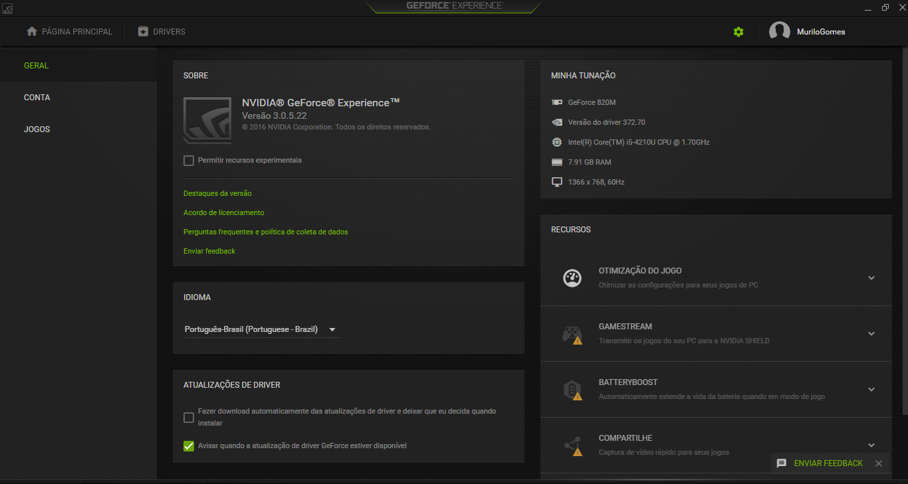
Task: Expand the BatteryBoost section chevron
Action: (871, 390)
